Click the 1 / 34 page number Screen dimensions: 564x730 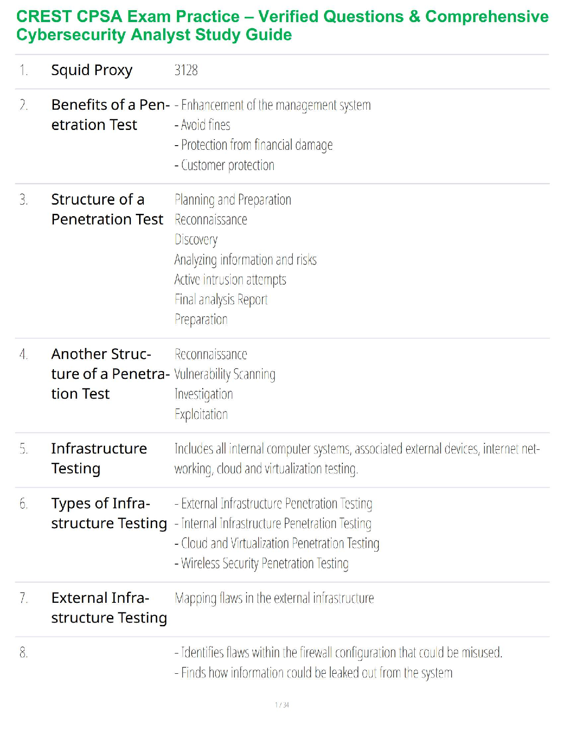coord(282,705)
